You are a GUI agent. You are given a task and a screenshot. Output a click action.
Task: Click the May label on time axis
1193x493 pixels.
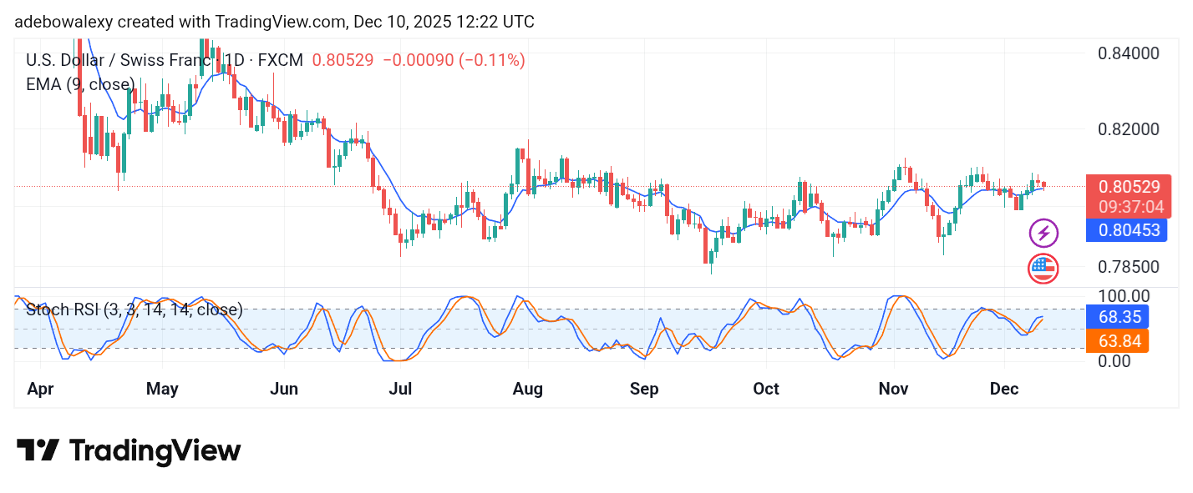pyautogui.click(x=162, y=389)
